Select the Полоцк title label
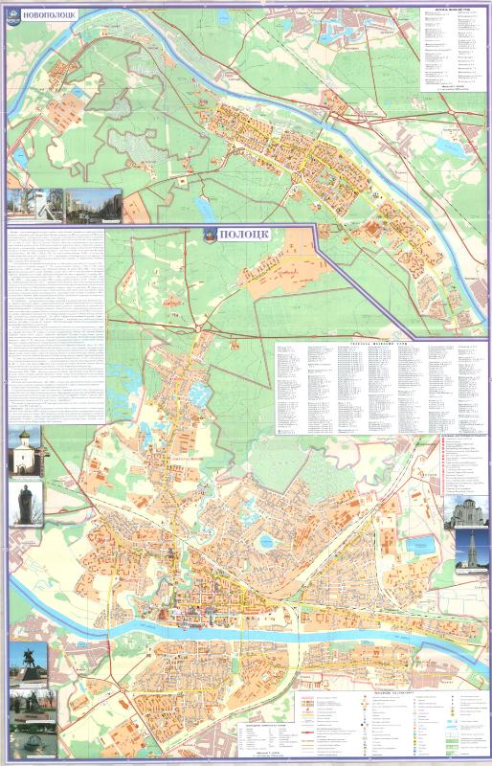The width and height of the screenshot is (492, 766). 244,235
